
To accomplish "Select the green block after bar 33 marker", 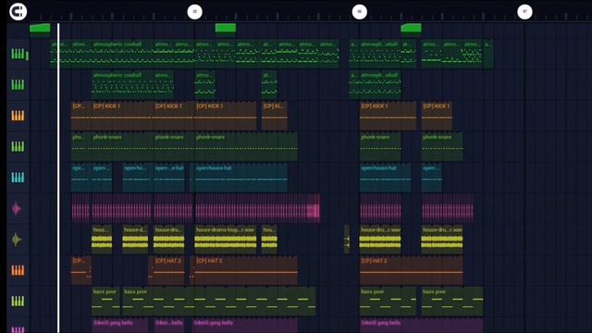I will tap(226, 29).
